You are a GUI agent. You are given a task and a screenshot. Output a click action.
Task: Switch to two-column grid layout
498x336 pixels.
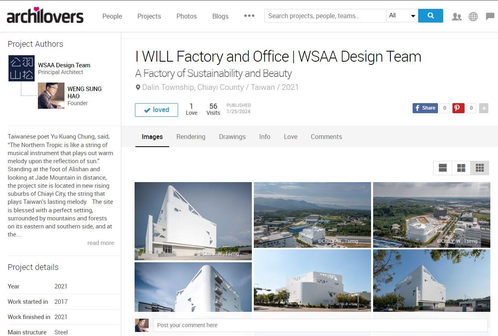coord(461,168)
